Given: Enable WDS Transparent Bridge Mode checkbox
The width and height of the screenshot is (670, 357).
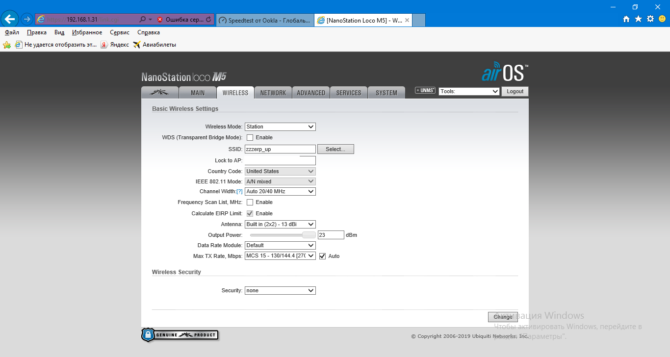Looking at the screenshot, I should pyautogui.click(x=250, y=138).
